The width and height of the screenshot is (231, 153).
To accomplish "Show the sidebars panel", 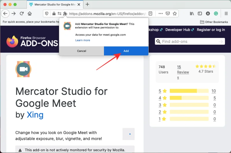I will [x=200, y=13].
